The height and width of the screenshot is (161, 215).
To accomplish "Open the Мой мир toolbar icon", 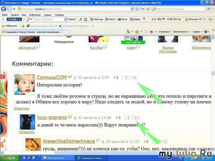I will (x=96, y=19).
